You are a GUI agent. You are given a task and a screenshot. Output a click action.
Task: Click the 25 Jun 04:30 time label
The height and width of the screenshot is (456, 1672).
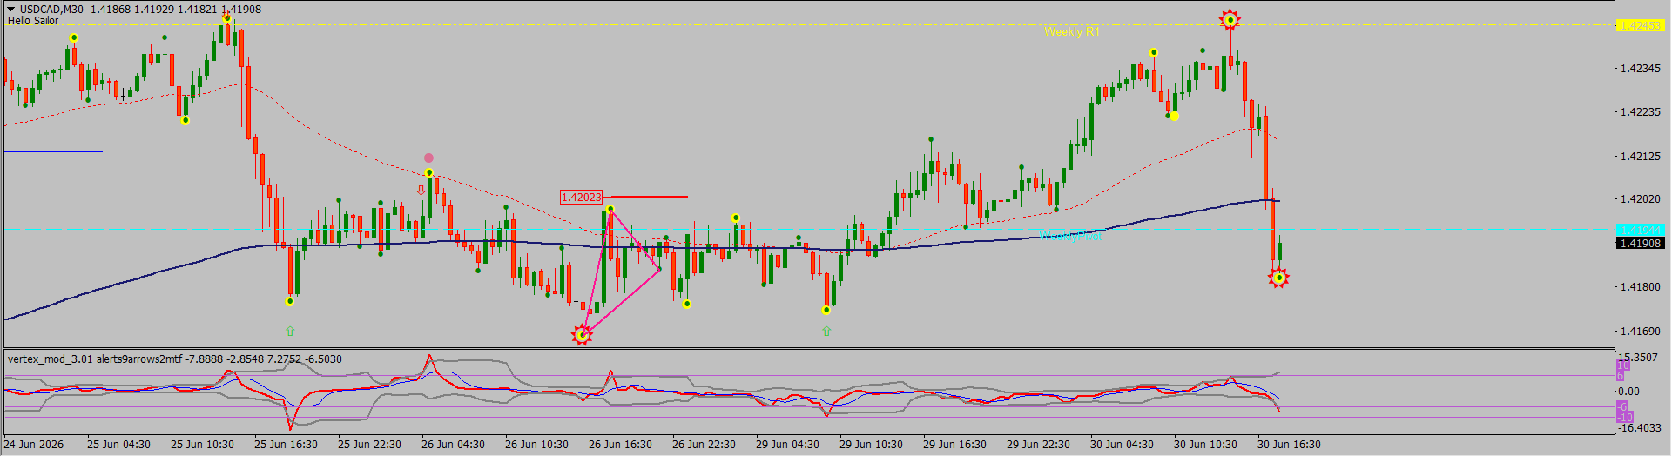(x=118, y=445)
